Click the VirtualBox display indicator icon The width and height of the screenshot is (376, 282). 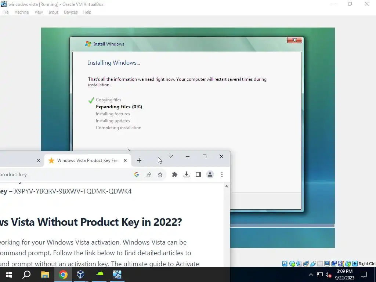(x=327, y=264)
